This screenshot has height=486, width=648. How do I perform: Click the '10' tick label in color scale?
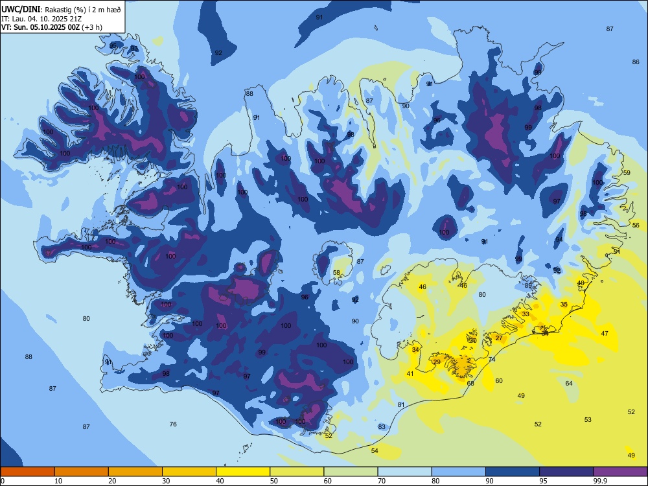[x=58, y=481]
